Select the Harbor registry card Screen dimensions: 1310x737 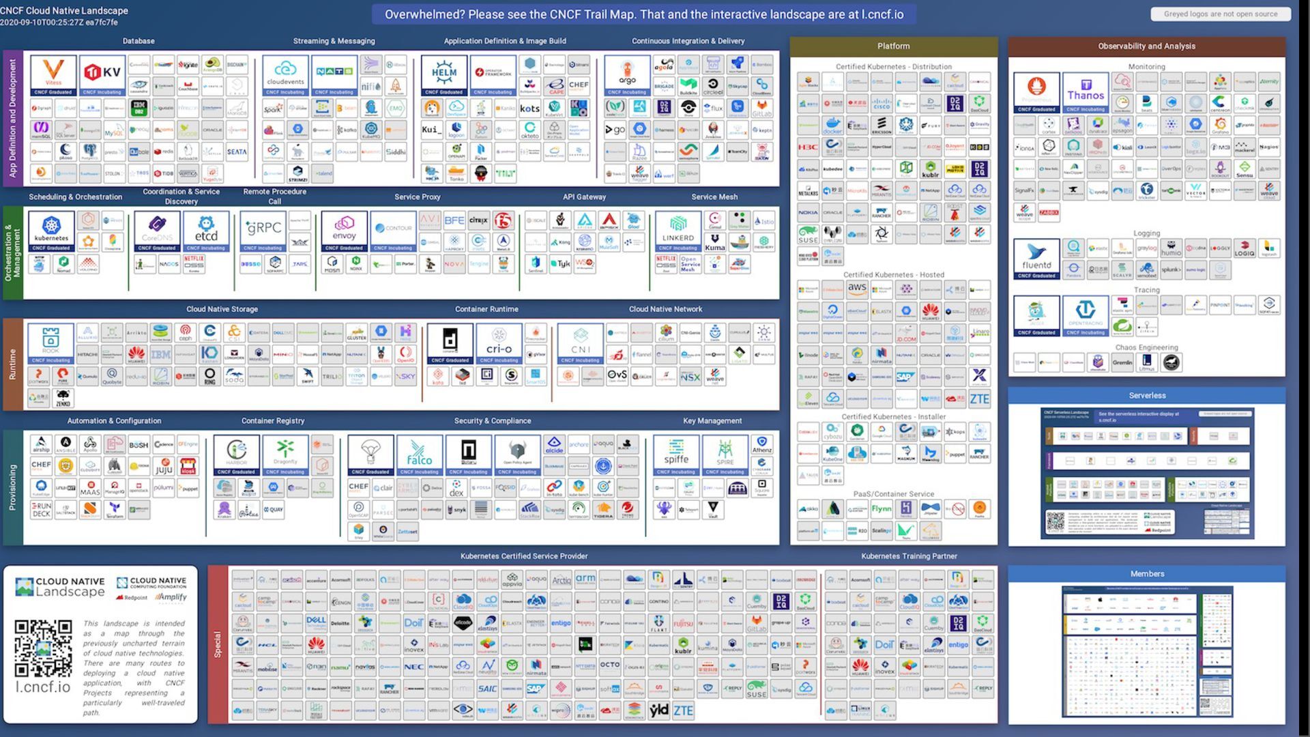click(236, 455)
